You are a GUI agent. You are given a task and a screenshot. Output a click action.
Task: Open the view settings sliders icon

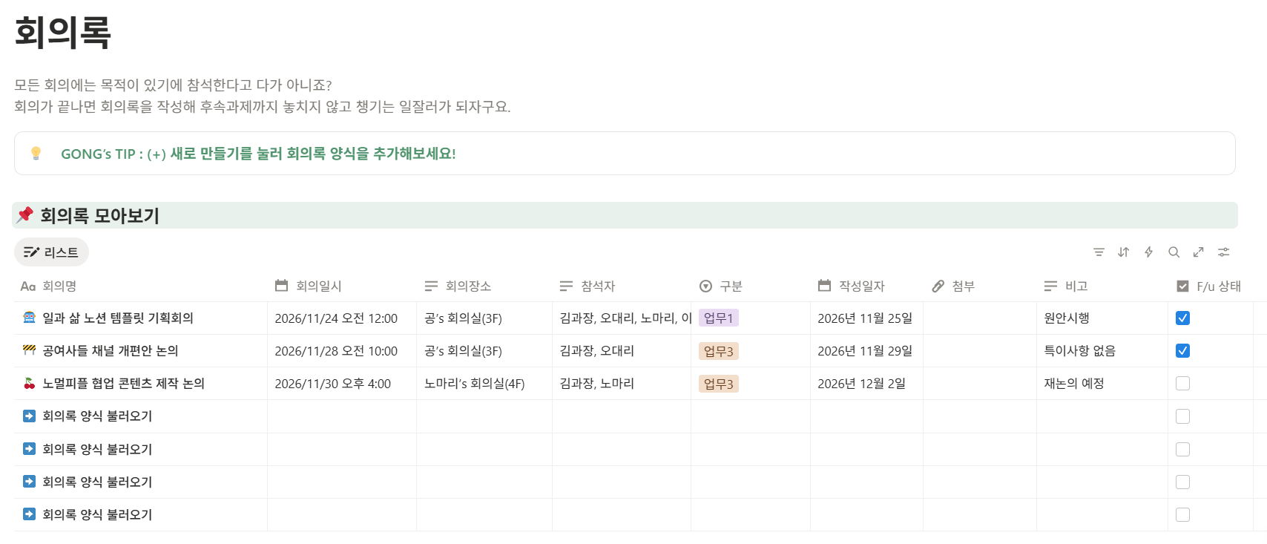click(x=1224, y=252)
